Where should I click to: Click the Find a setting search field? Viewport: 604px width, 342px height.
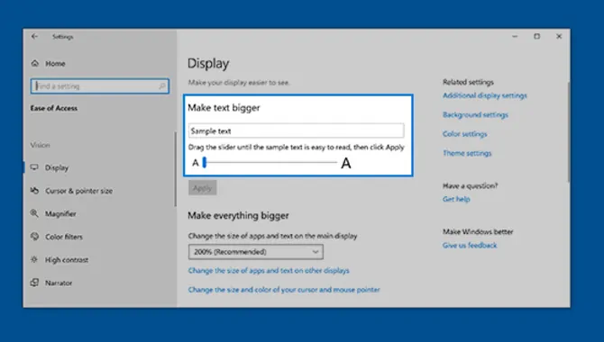[x=100, y=86]
